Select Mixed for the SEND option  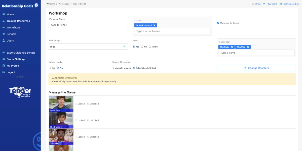pyautogui.click(x=150, y=47)
